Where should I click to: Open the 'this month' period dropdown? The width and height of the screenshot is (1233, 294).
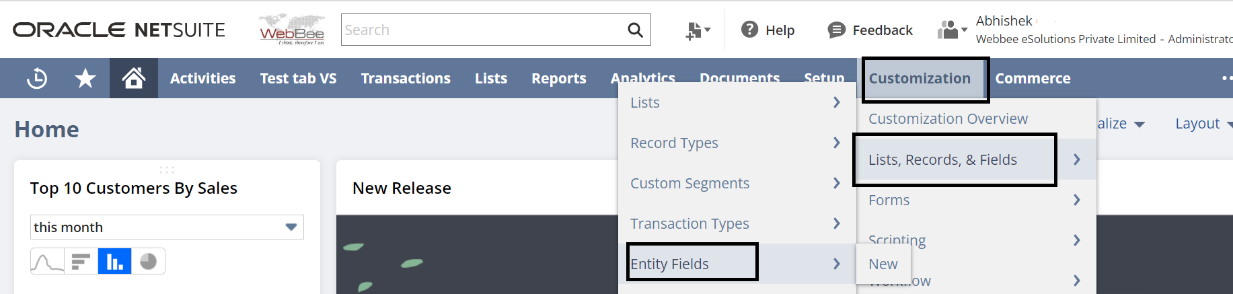tap(167, 227)
